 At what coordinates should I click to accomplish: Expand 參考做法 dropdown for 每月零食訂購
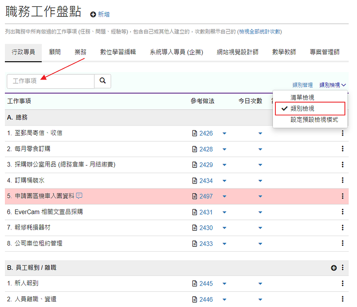pos(224,149)
